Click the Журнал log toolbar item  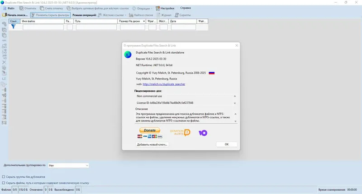click(x=164, y=15)
